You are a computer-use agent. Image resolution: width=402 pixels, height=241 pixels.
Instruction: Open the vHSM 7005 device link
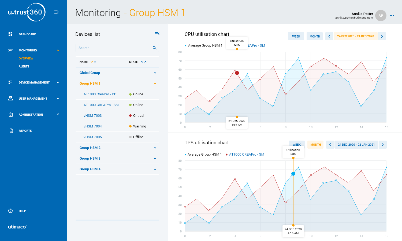93,137
